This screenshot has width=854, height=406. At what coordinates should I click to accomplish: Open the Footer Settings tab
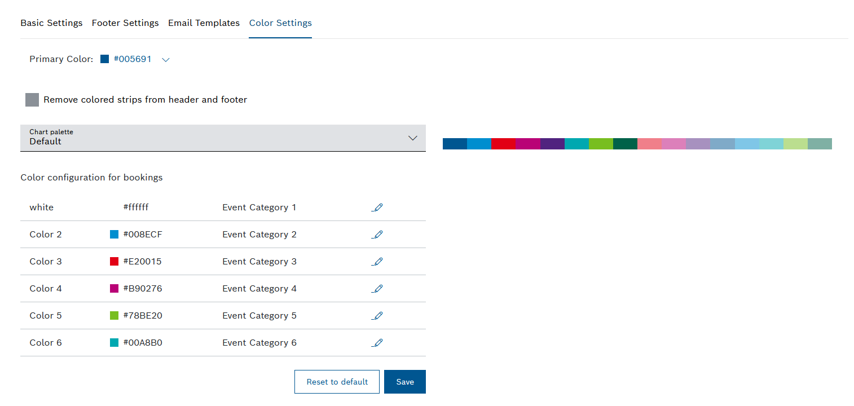(125, 23)
